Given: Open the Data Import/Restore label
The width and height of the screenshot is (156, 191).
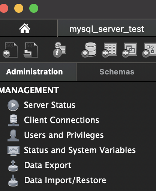Looking at the screenshot, I should pos(65,180).
